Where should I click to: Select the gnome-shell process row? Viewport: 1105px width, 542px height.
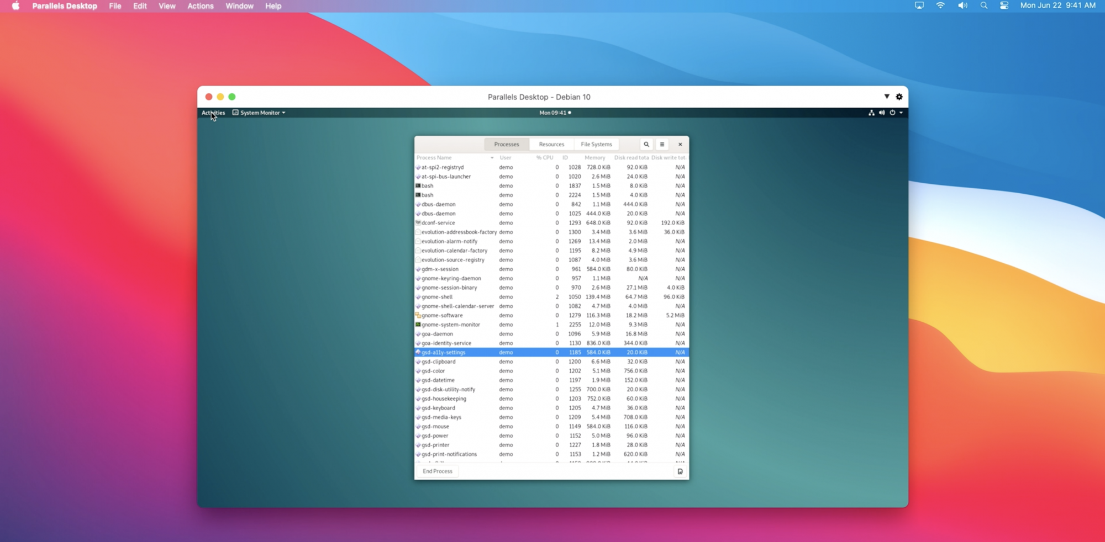click(551, 297)
